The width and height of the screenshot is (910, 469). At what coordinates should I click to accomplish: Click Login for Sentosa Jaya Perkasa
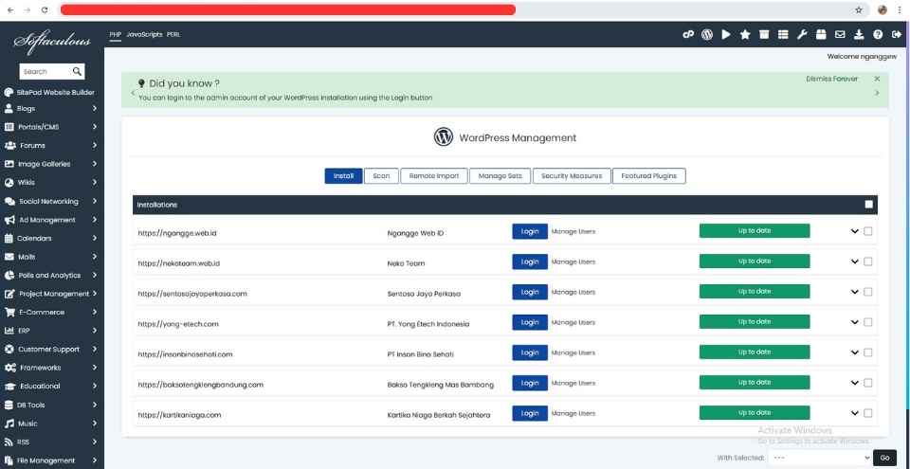pos(530,292)
